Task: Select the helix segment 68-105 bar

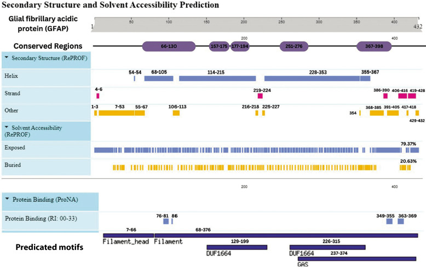Action: (159, 79)
